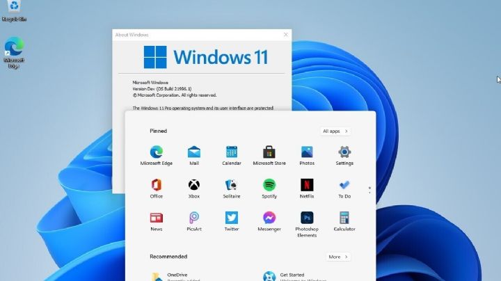This screenshot has width=501, height=281.
Task: Click the 'Windows 11 Pro operating system' notice line
Action: coord(203,108)
